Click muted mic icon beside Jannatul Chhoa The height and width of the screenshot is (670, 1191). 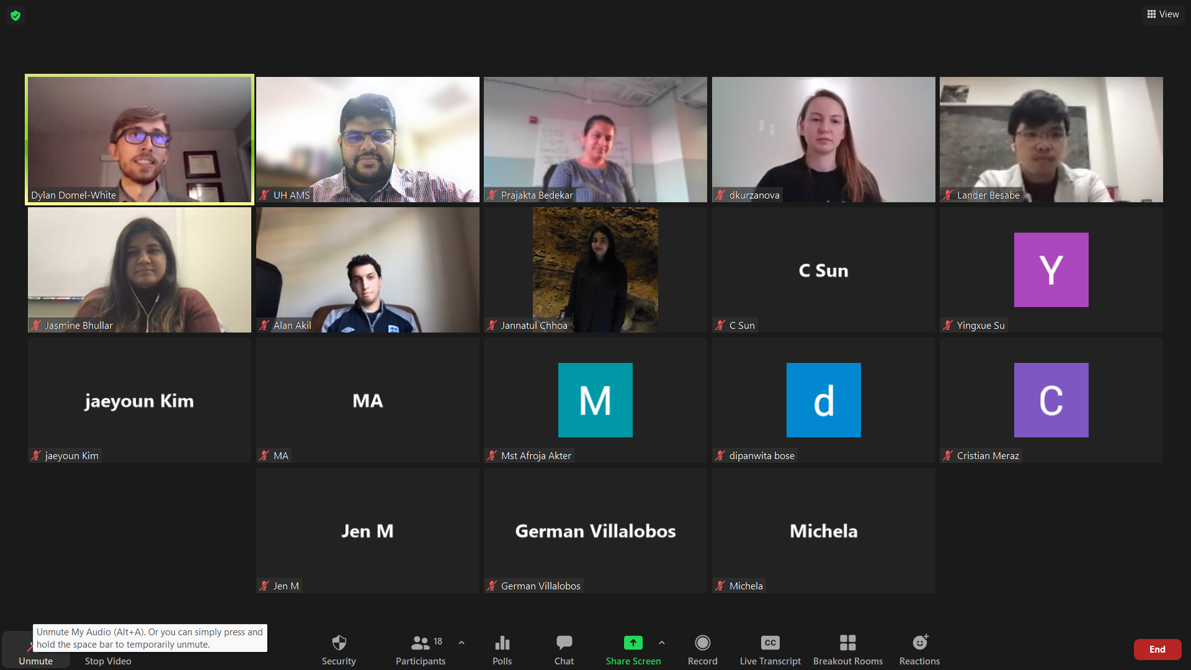coord(492,325)
